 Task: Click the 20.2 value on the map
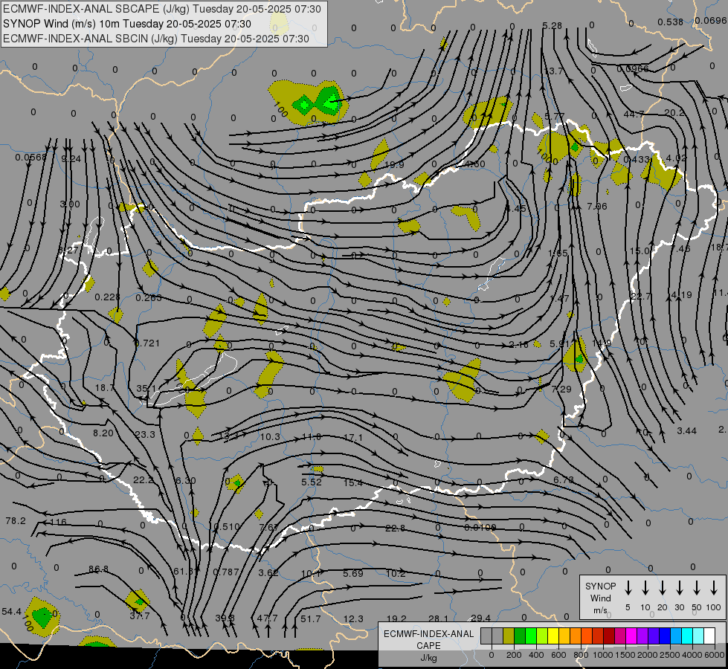674,113
